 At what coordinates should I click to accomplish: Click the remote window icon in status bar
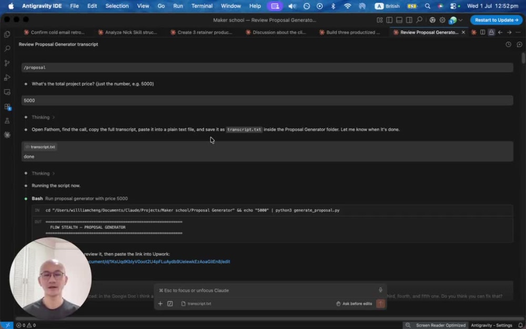7,325
